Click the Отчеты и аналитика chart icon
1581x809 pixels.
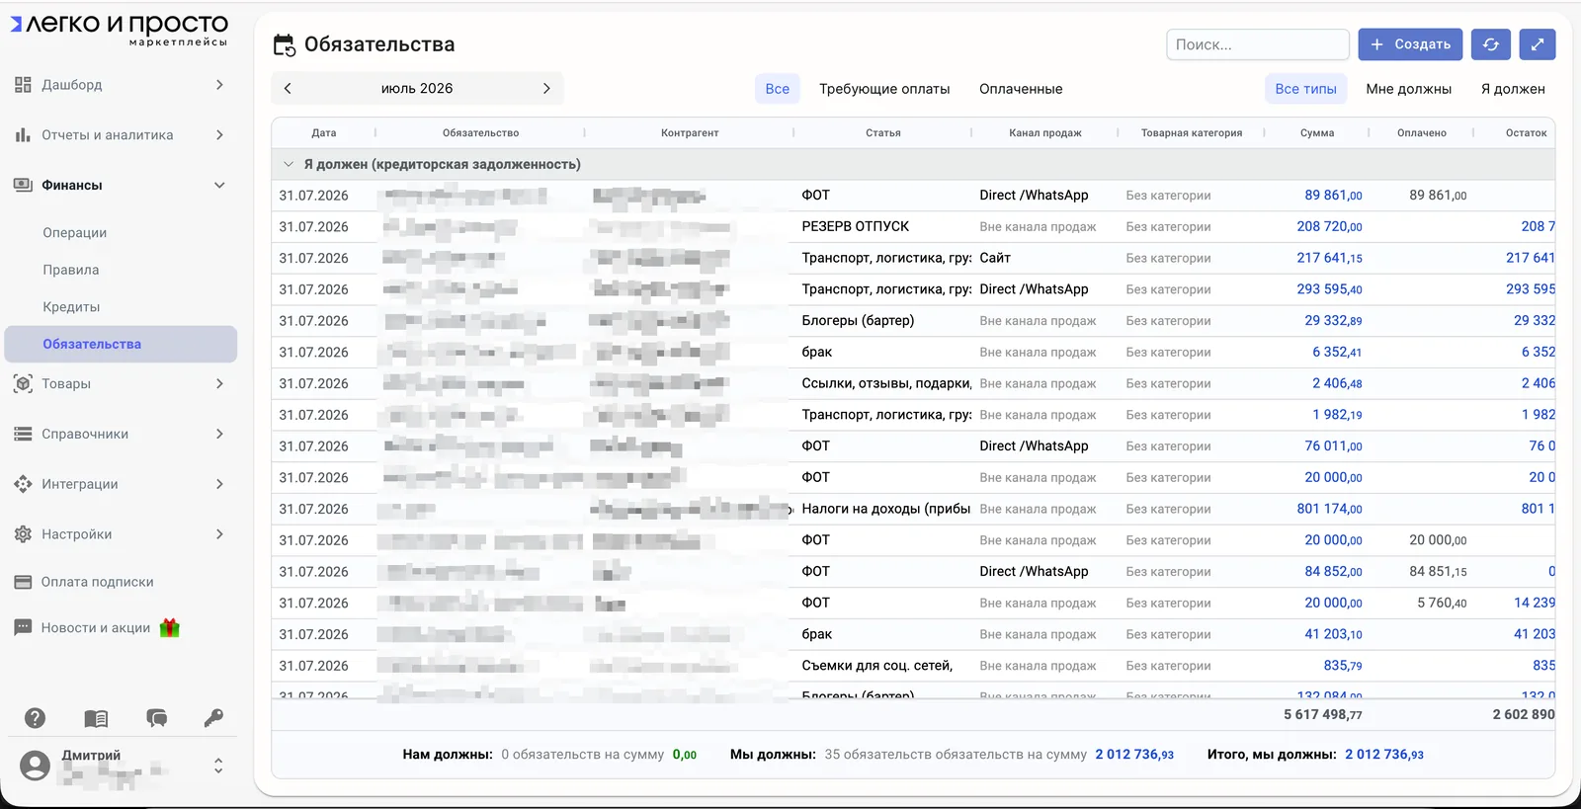(x=23, y=134)
